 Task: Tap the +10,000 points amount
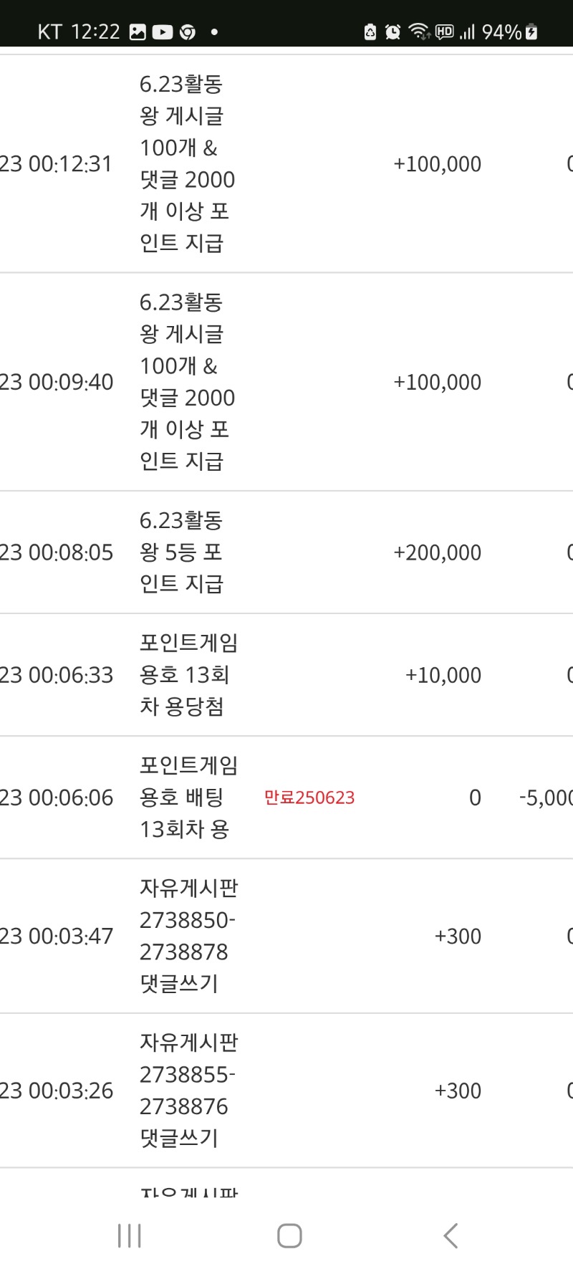(443, 675)
